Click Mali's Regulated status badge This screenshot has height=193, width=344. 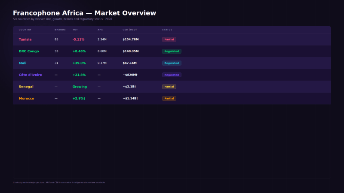[172, 63]
